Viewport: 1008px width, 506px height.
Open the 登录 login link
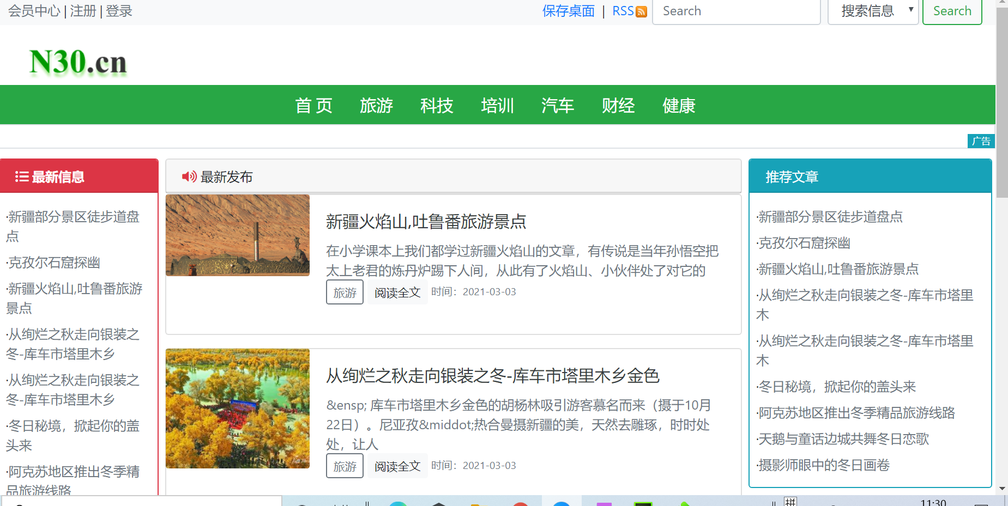point(118,11)
